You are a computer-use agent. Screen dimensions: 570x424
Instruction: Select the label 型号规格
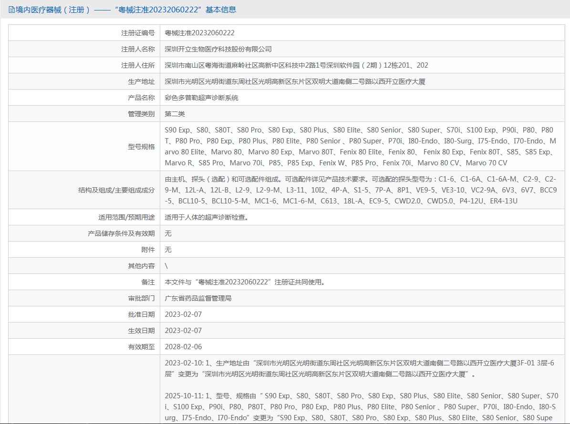(x=141, y=147)
